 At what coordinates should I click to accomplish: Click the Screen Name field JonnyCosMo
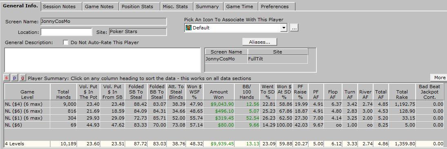[x=103, y=22]
